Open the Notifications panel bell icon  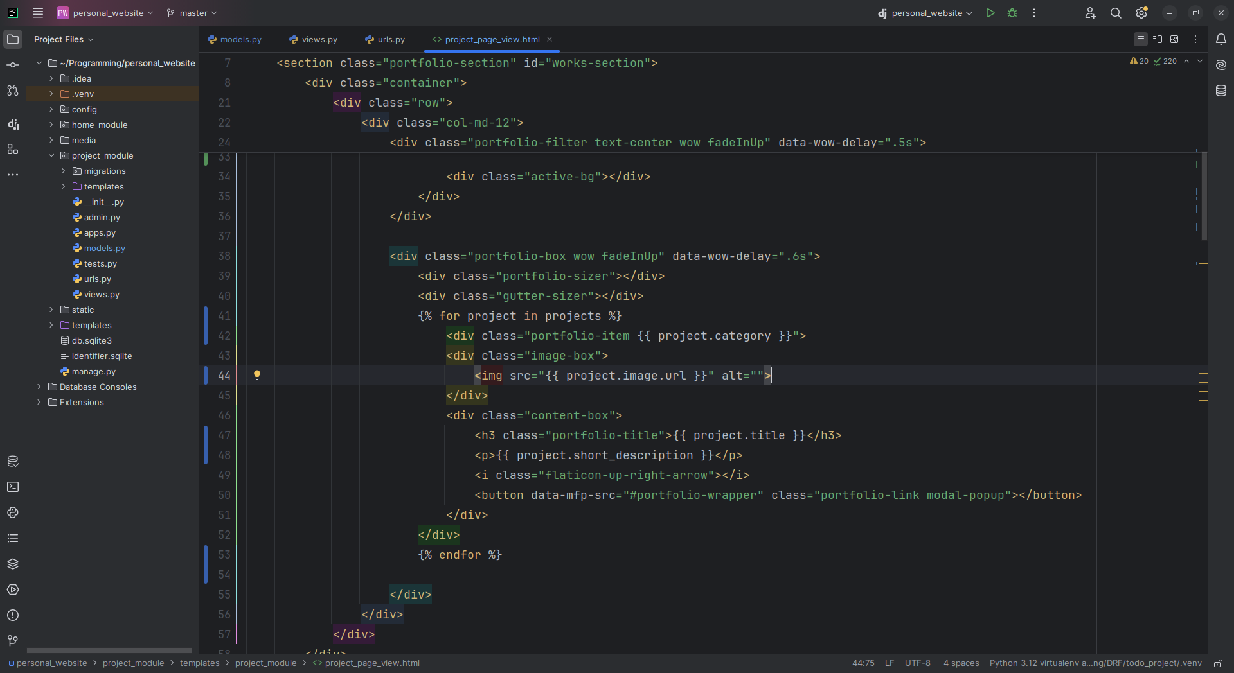1221,39
